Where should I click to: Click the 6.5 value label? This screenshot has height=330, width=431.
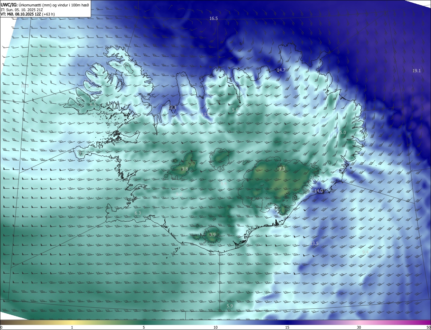[93, 105]
